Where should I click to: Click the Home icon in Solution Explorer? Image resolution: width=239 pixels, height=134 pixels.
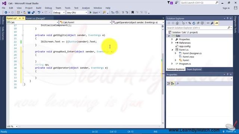(x=177, y=23)
